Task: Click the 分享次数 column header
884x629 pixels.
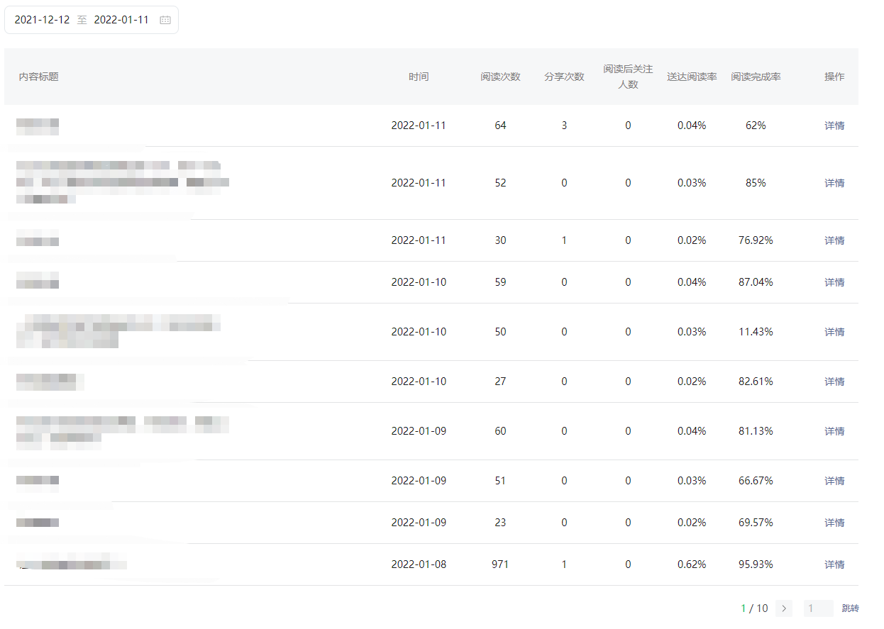Action: pyautogui.click(x=564, y=77)
